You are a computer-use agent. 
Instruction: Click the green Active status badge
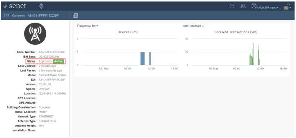(x=58, y=61)
